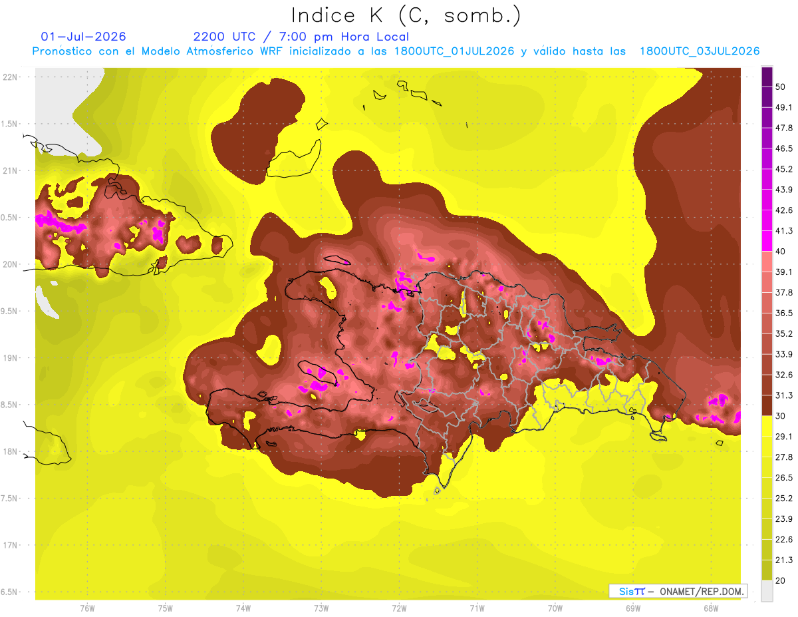Click the "21N" latitude axis label
This screenshot has height=617, width=798.
[x=10, y=170]
